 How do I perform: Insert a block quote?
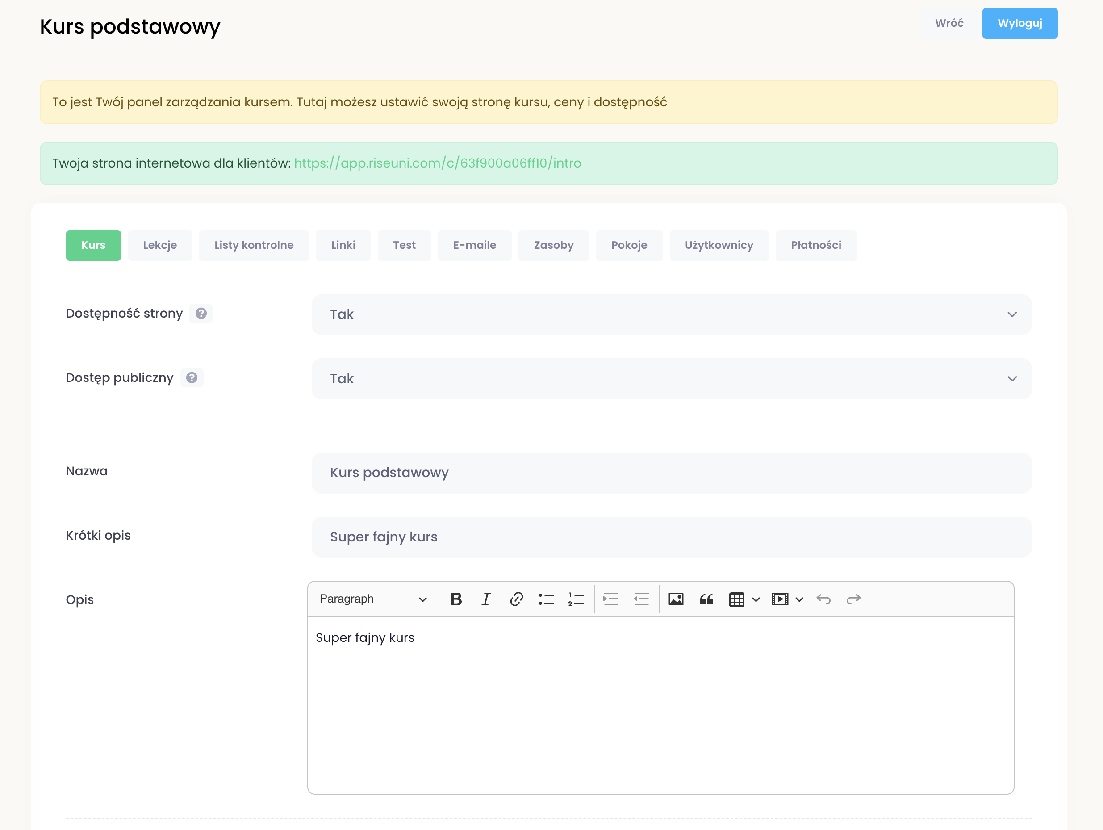tap(706, 599)
